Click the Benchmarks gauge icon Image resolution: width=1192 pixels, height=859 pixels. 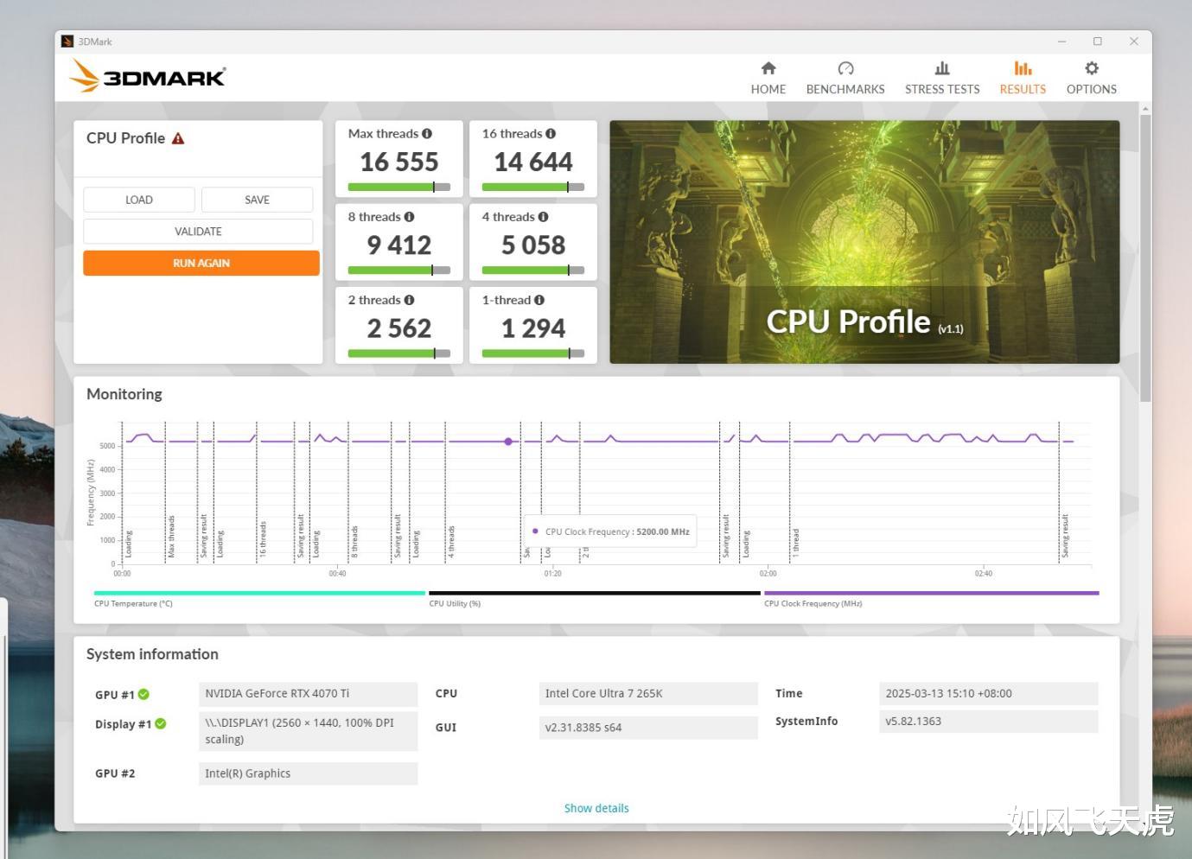point(845,68)
